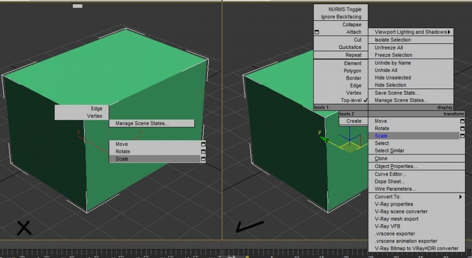472x258 pixels.
Task: Open Scale settings box beside highlighted blue Scale
Action: (462, 136)
